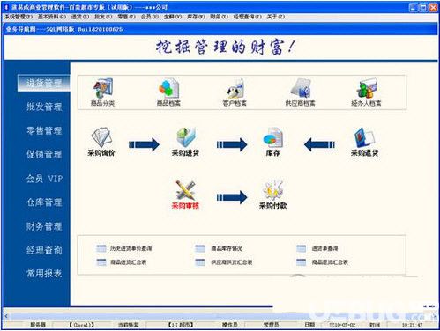Launch the 采购退货 module icon

(364, 137)
